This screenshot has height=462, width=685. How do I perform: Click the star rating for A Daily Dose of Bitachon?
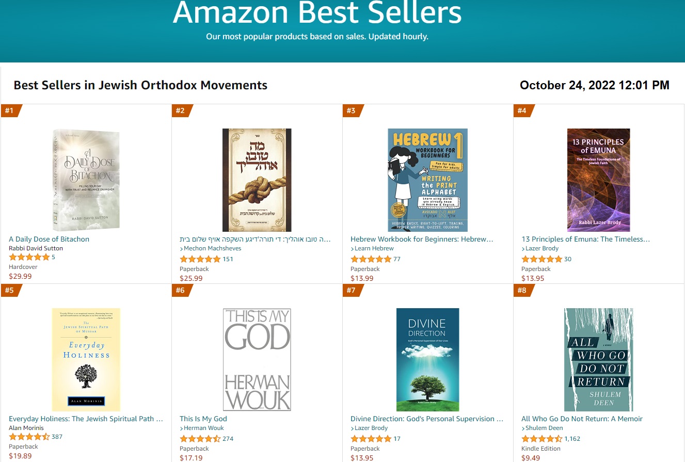point(29,257)
